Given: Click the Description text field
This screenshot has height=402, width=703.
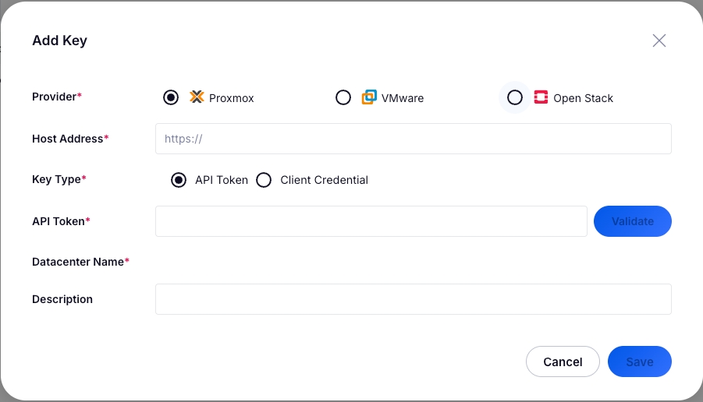Looking at the screenshot, I should click(x=413, y=299).
